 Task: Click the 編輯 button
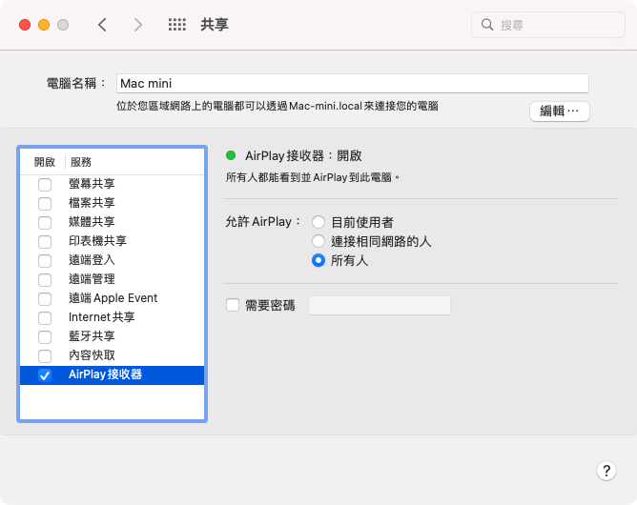coord(559,111)
